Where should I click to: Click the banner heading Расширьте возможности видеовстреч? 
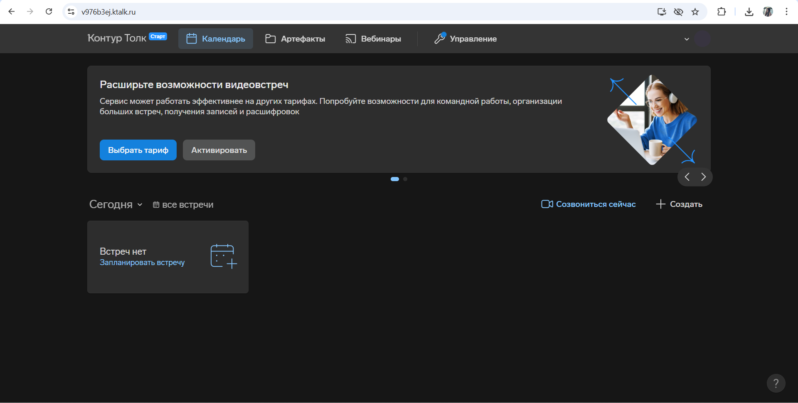pyautogui.click(x=194, y=85)
